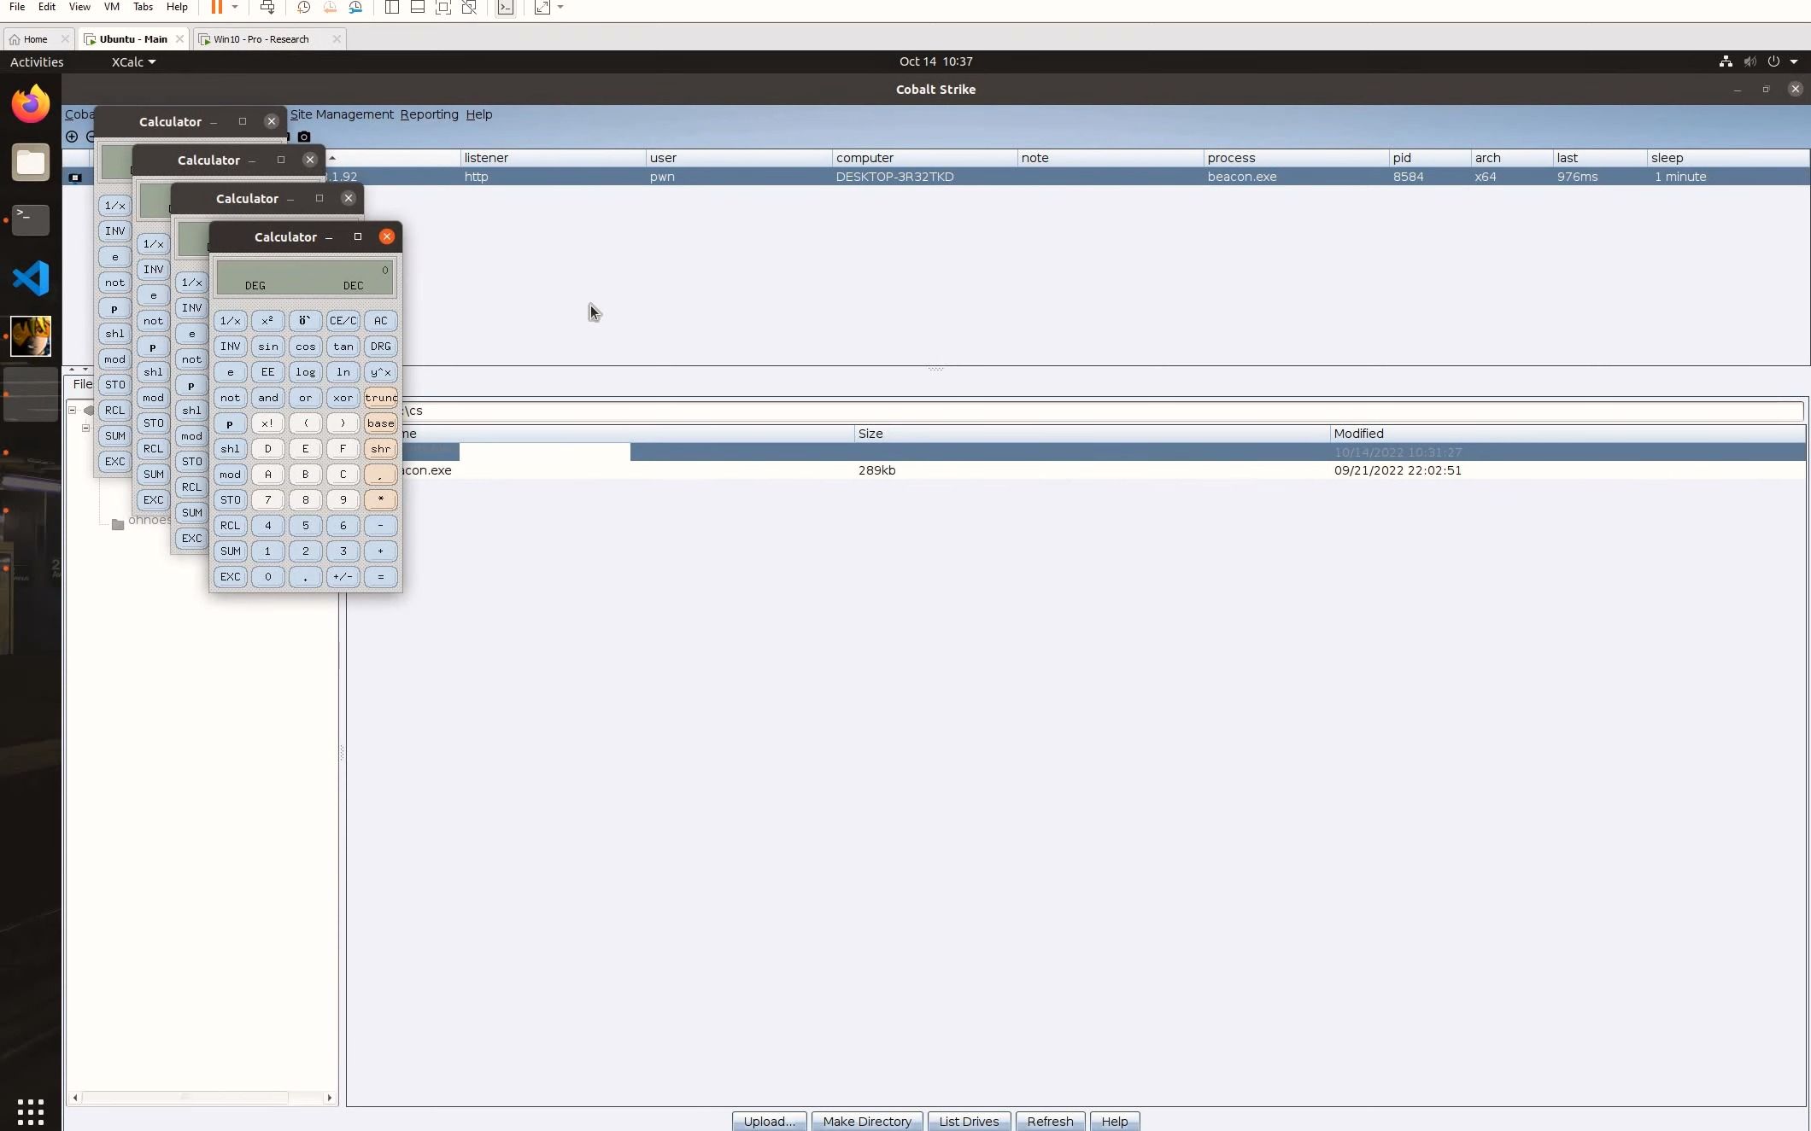Open the dropdown arrow beside stretch icon
This screenshot has height=1131, width=1811.
coord(560,7)
